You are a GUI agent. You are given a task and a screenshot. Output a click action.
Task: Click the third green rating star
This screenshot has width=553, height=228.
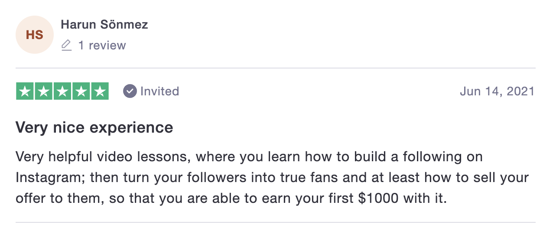[62, 91]
